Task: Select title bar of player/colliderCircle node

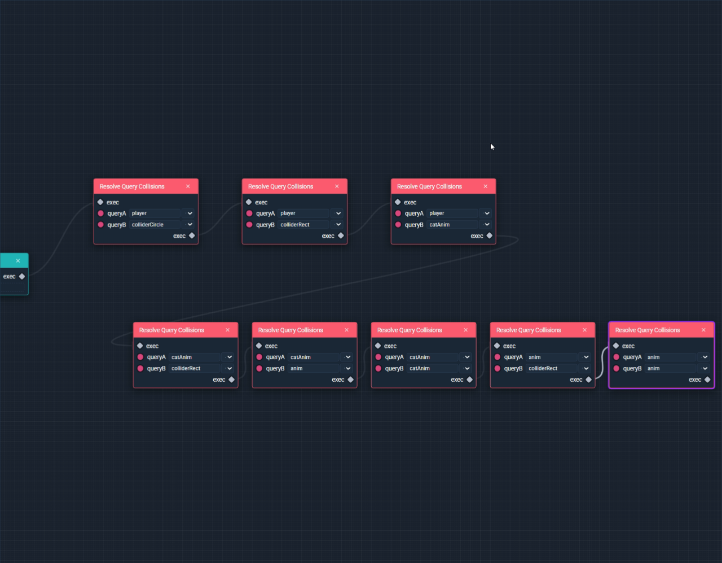Action: pos(146,186)
